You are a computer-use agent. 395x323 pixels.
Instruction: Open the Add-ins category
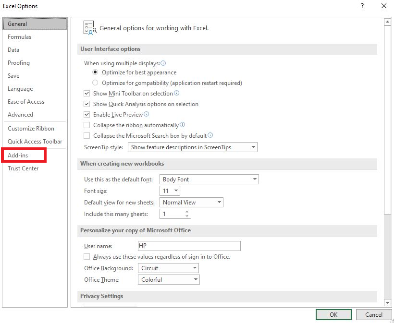point(35,156)
